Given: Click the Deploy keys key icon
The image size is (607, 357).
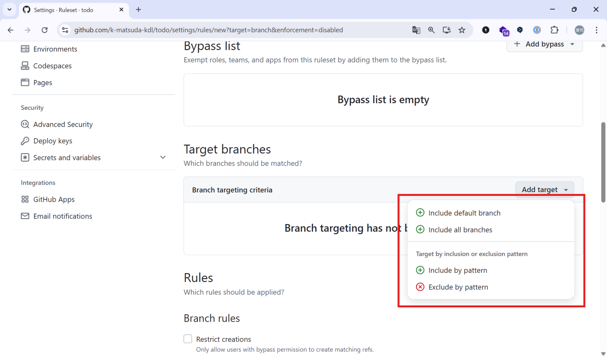Looking at the screenshot, I should 25,141.
